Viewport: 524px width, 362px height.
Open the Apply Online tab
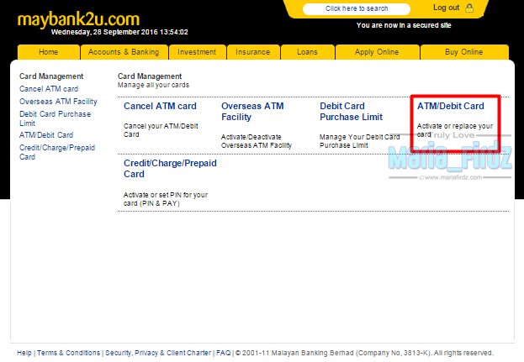point(377,52)
